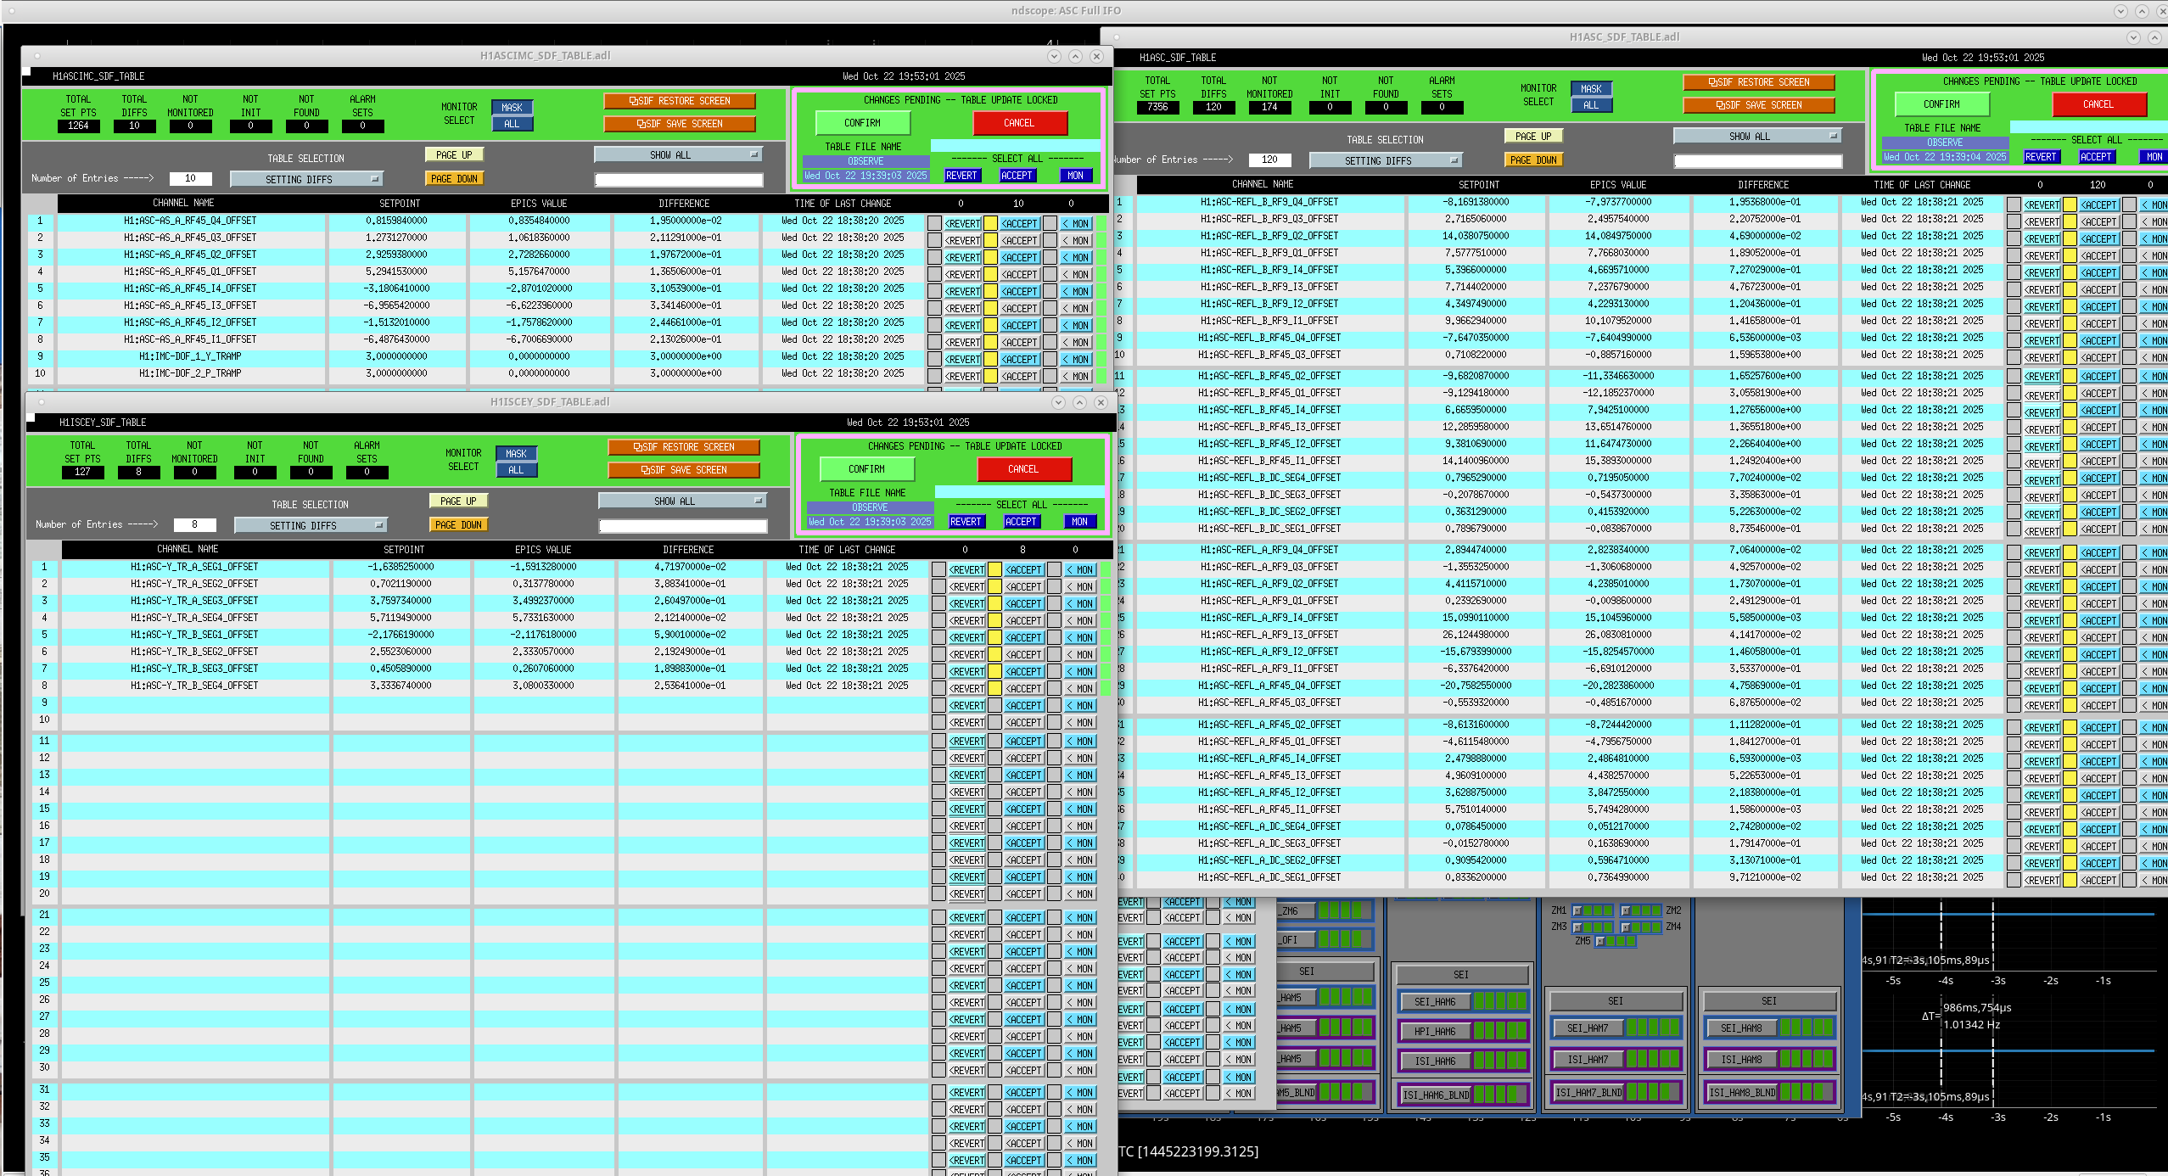Open window menu dot on H1ISCEY_SDF_TABLE.adl titlebar
Viewport: 2168px width, 1176px height.
[42, 402]
